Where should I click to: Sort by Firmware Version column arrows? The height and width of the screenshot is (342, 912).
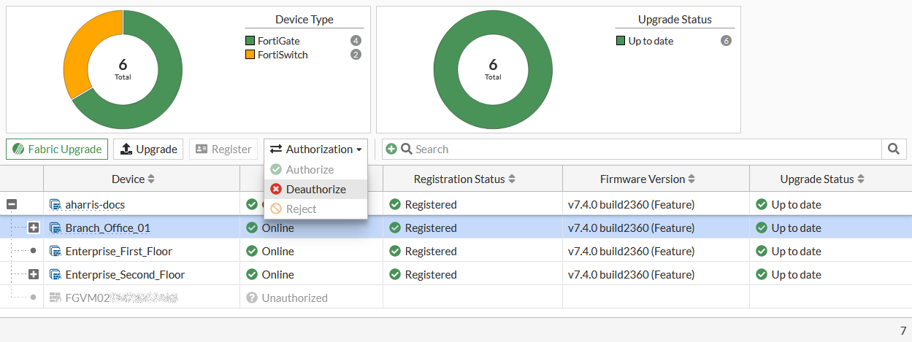click(691, 179)
